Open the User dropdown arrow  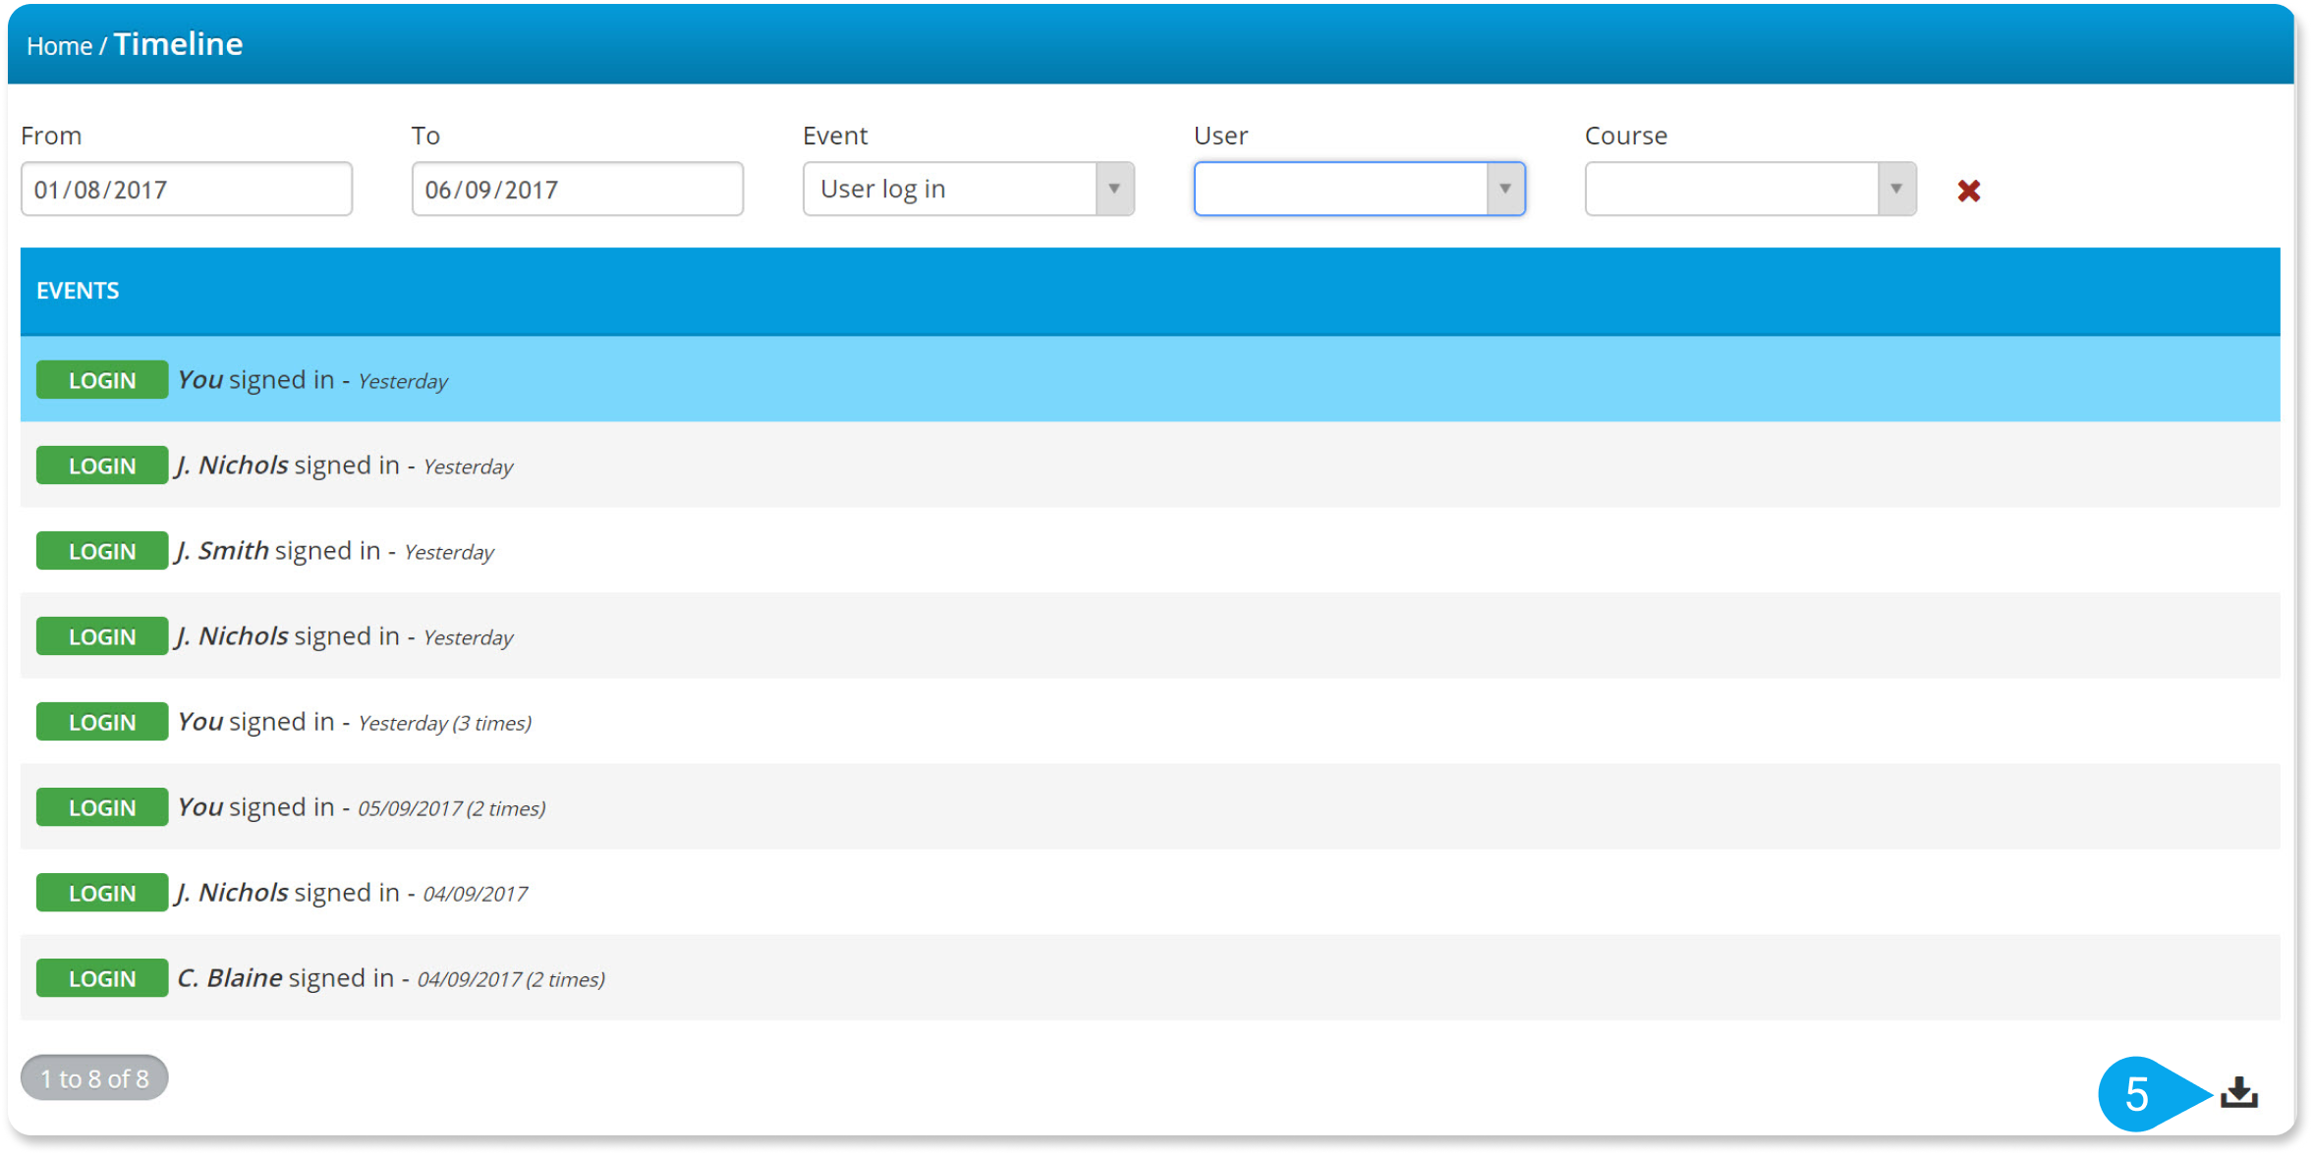coord(1505,189)
